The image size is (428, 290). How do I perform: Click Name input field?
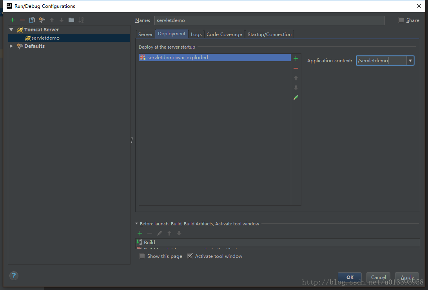(x=269, y=20)
